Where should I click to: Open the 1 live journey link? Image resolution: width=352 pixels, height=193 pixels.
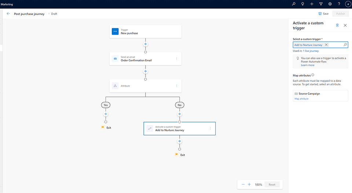(311, 51)
